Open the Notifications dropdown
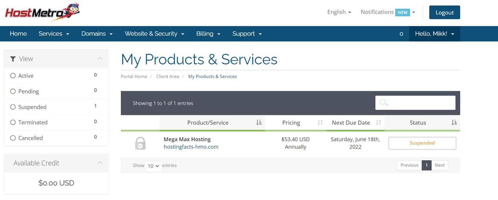The height and width of the screenshot is (200, 498). tap(388, 12)
